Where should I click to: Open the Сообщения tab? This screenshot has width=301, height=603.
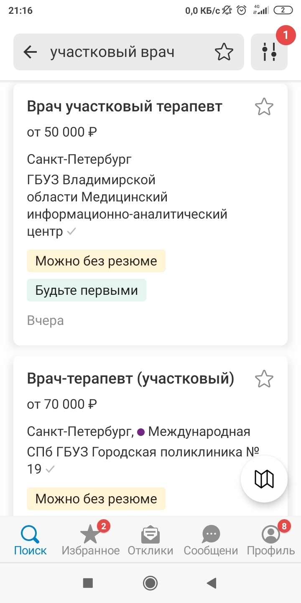[211, 540]
